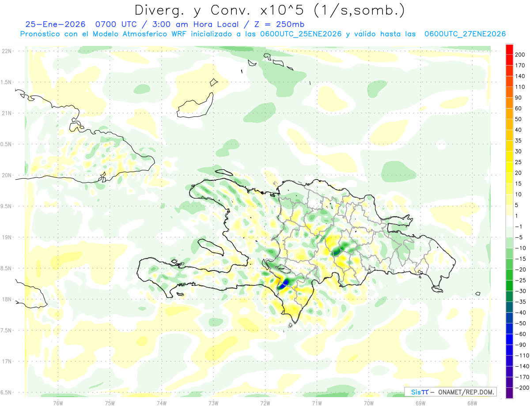Select the date text '25-Ene-2026 0700 UTC'
The height and width of the screenshot is (409, 530).
point(80,25)
